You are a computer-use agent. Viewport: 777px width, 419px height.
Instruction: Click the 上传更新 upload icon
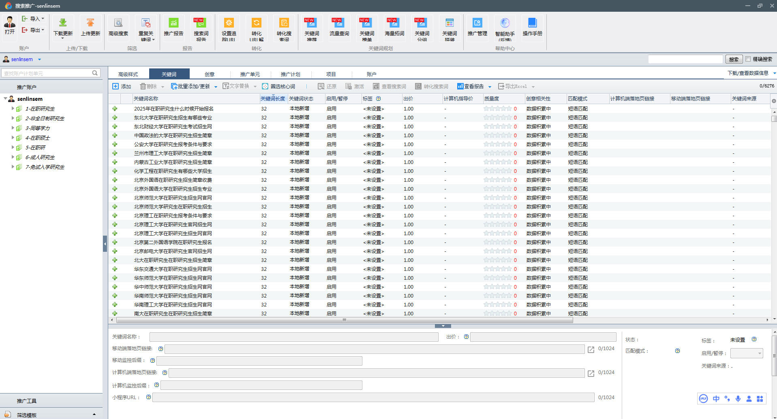(90, 23)
